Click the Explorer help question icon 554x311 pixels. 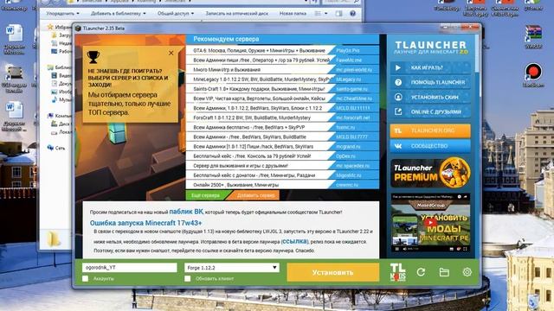(x=352, y=14)
